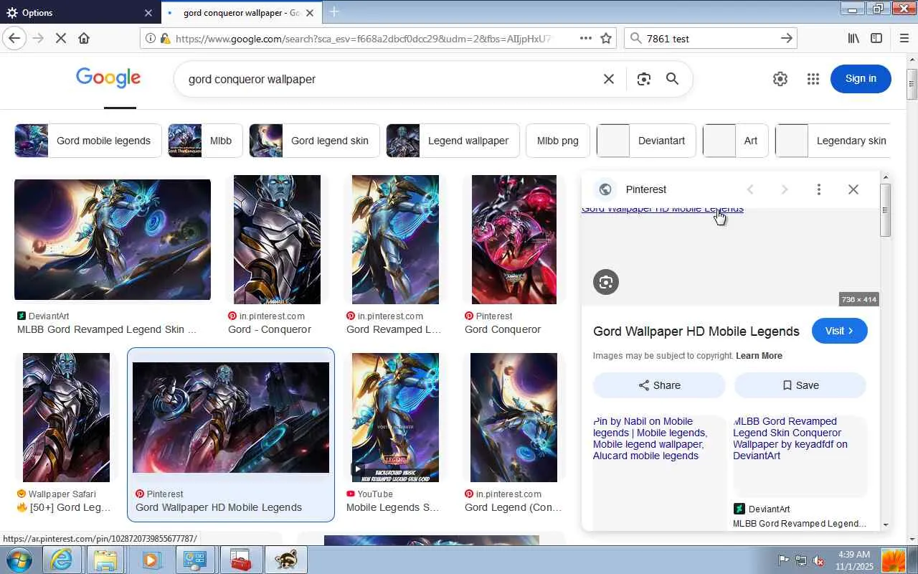Open more options in the Pinterest preview panel
918x574 pixels.
point(819,189)
